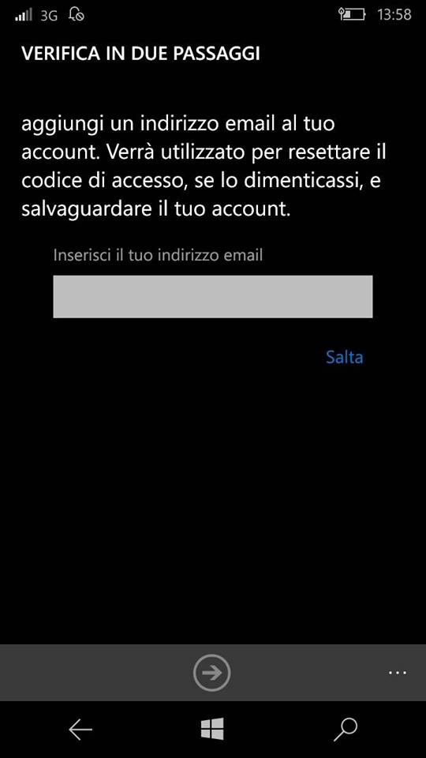426x758 pixels.
Task: Skip email setup via the Salta link
Action: pos(345,357)
